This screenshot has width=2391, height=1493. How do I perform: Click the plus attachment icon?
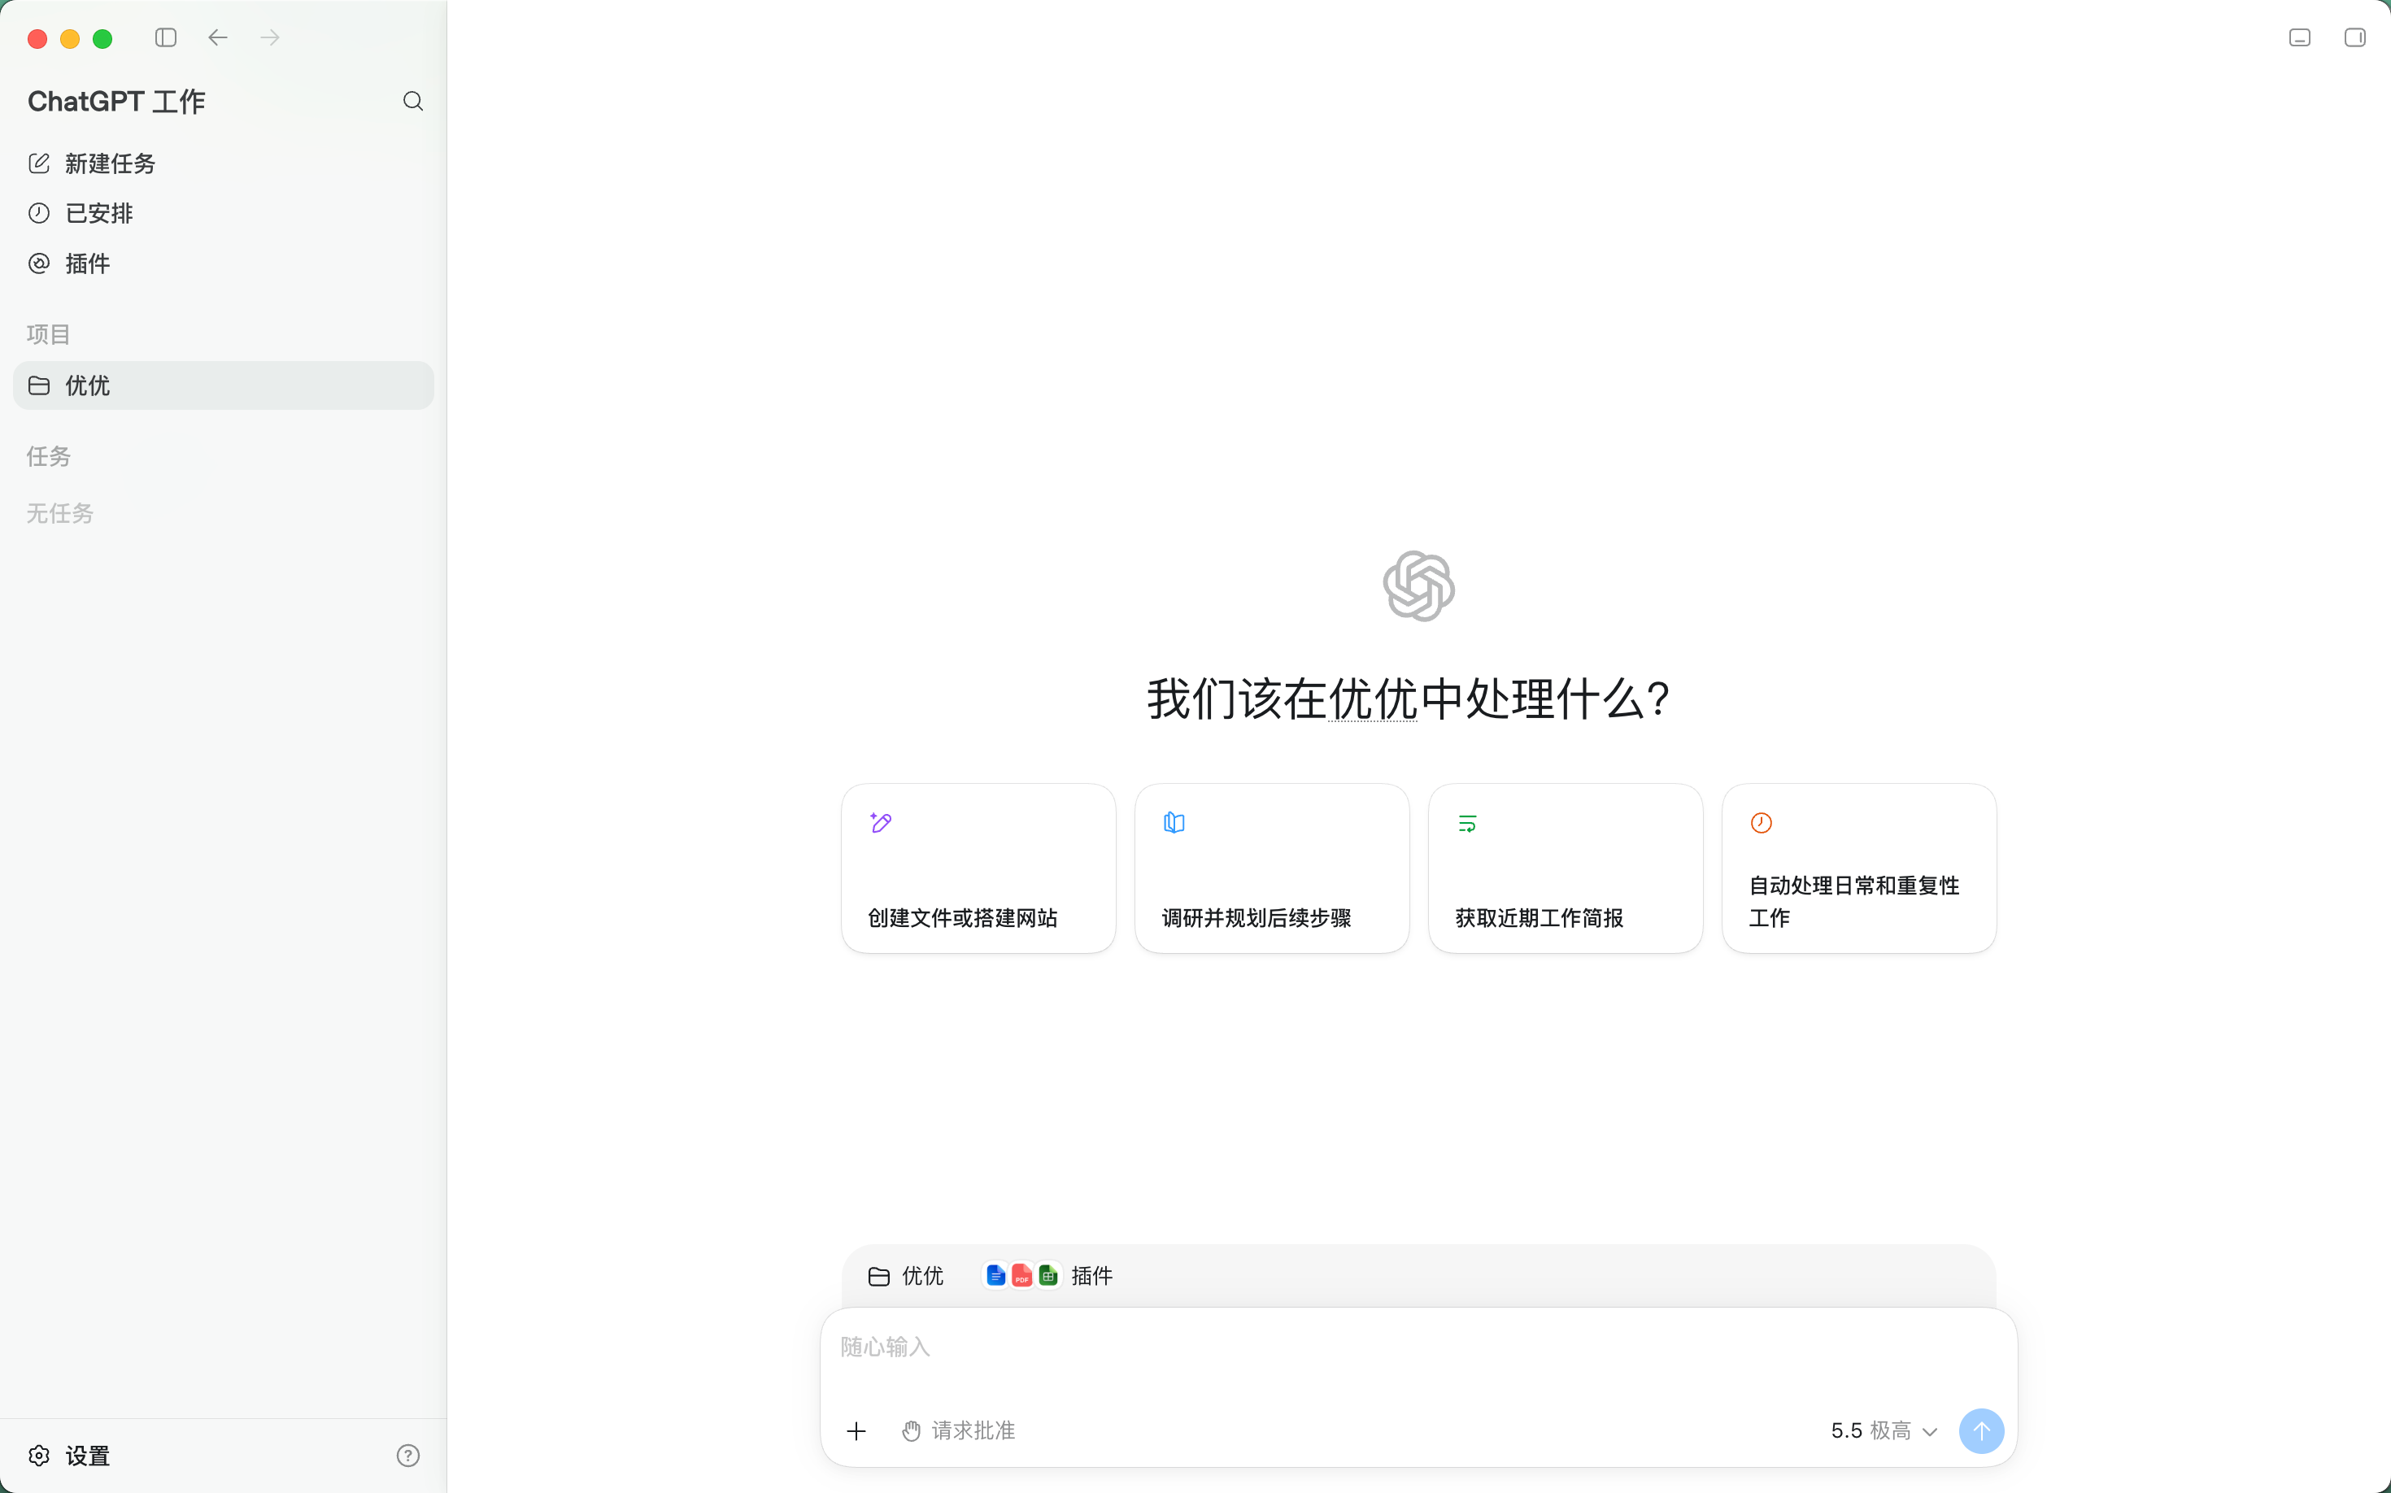click(x=856, y=1431)
